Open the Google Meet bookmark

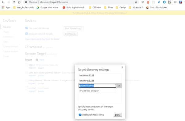click(x=48, y=7)
